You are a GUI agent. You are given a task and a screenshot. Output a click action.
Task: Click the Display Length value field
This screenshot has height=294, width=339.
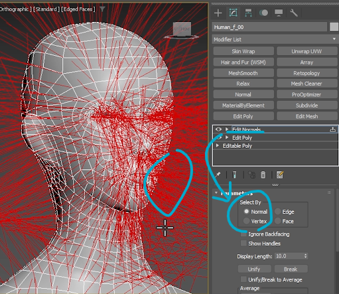click(x=289, y=256)
